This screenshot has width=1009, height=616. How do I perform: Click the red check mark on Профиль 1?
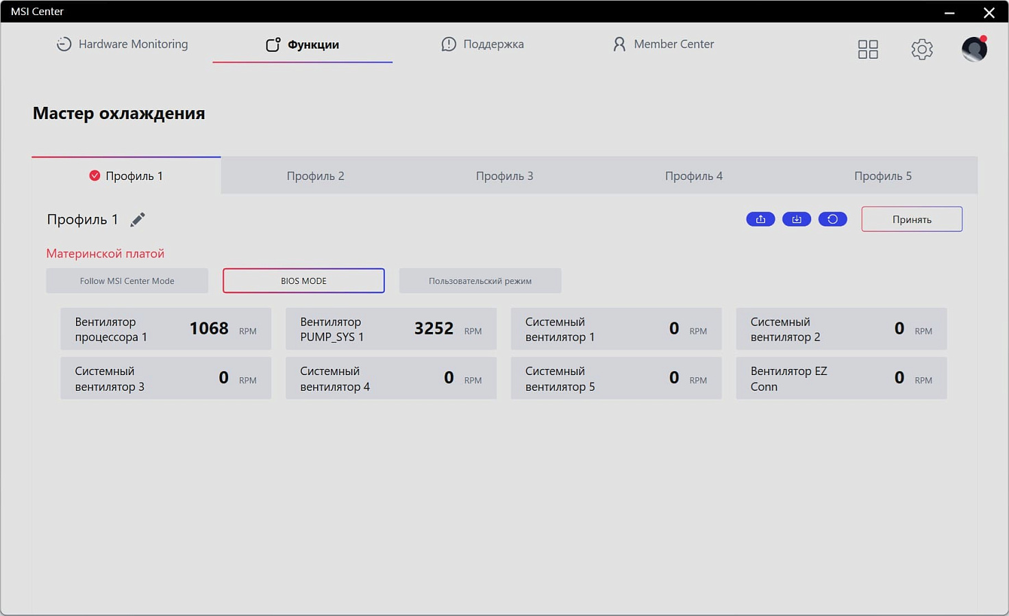[95, 176]
